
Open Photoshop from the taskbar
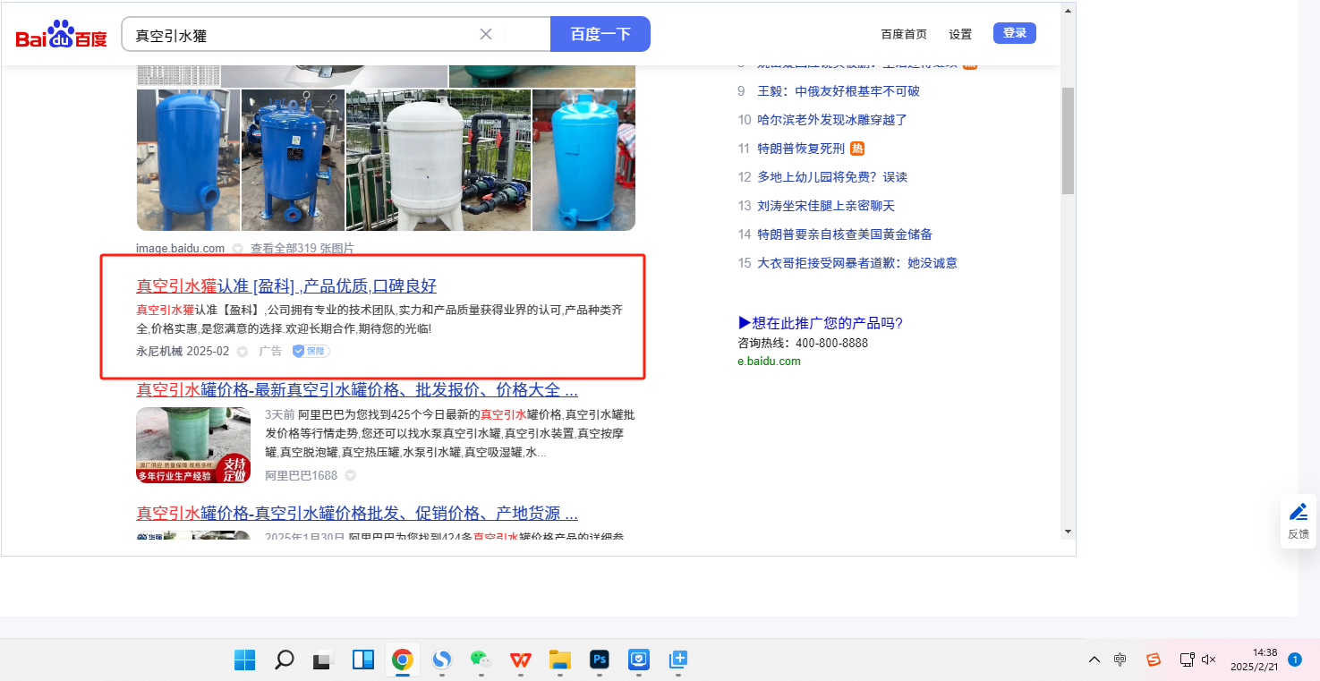(600, 660)
